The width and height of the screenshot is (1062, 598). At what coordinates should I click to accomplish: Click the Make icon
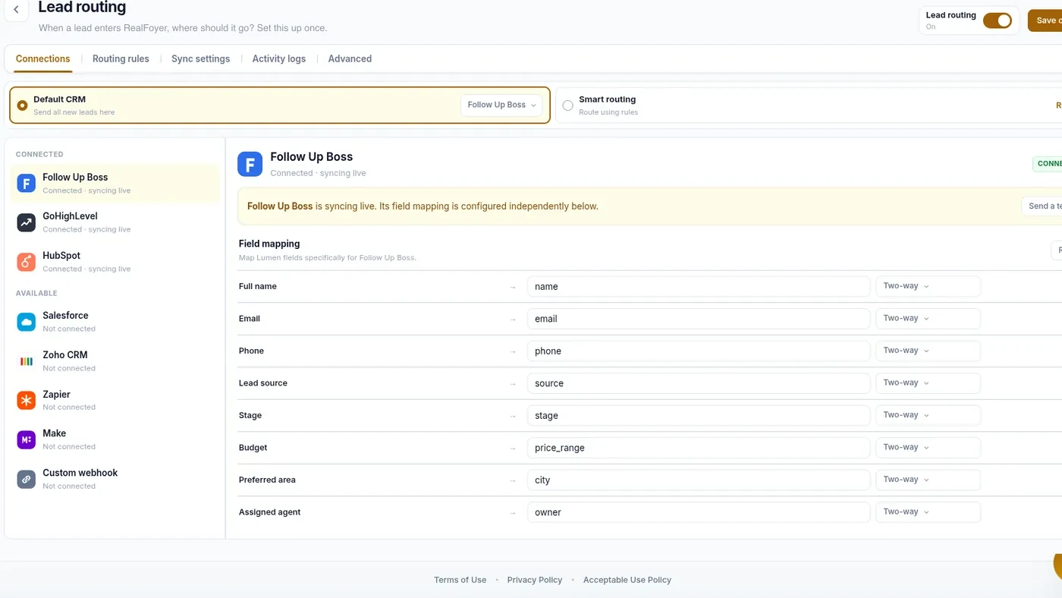coord(27,439)
